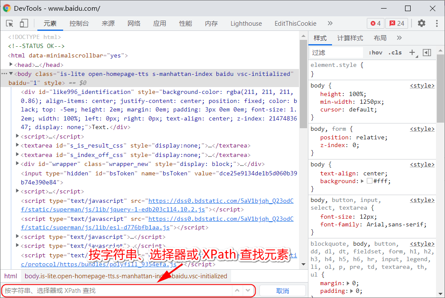Open the DevTools three-dot menu
Screen dimensions: 445x298
click(437, 23)
